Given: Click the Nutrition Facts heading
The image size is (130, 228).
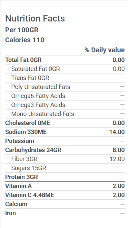Looking at the screenshot, I should pyautogui.click(x=35, y=18).
